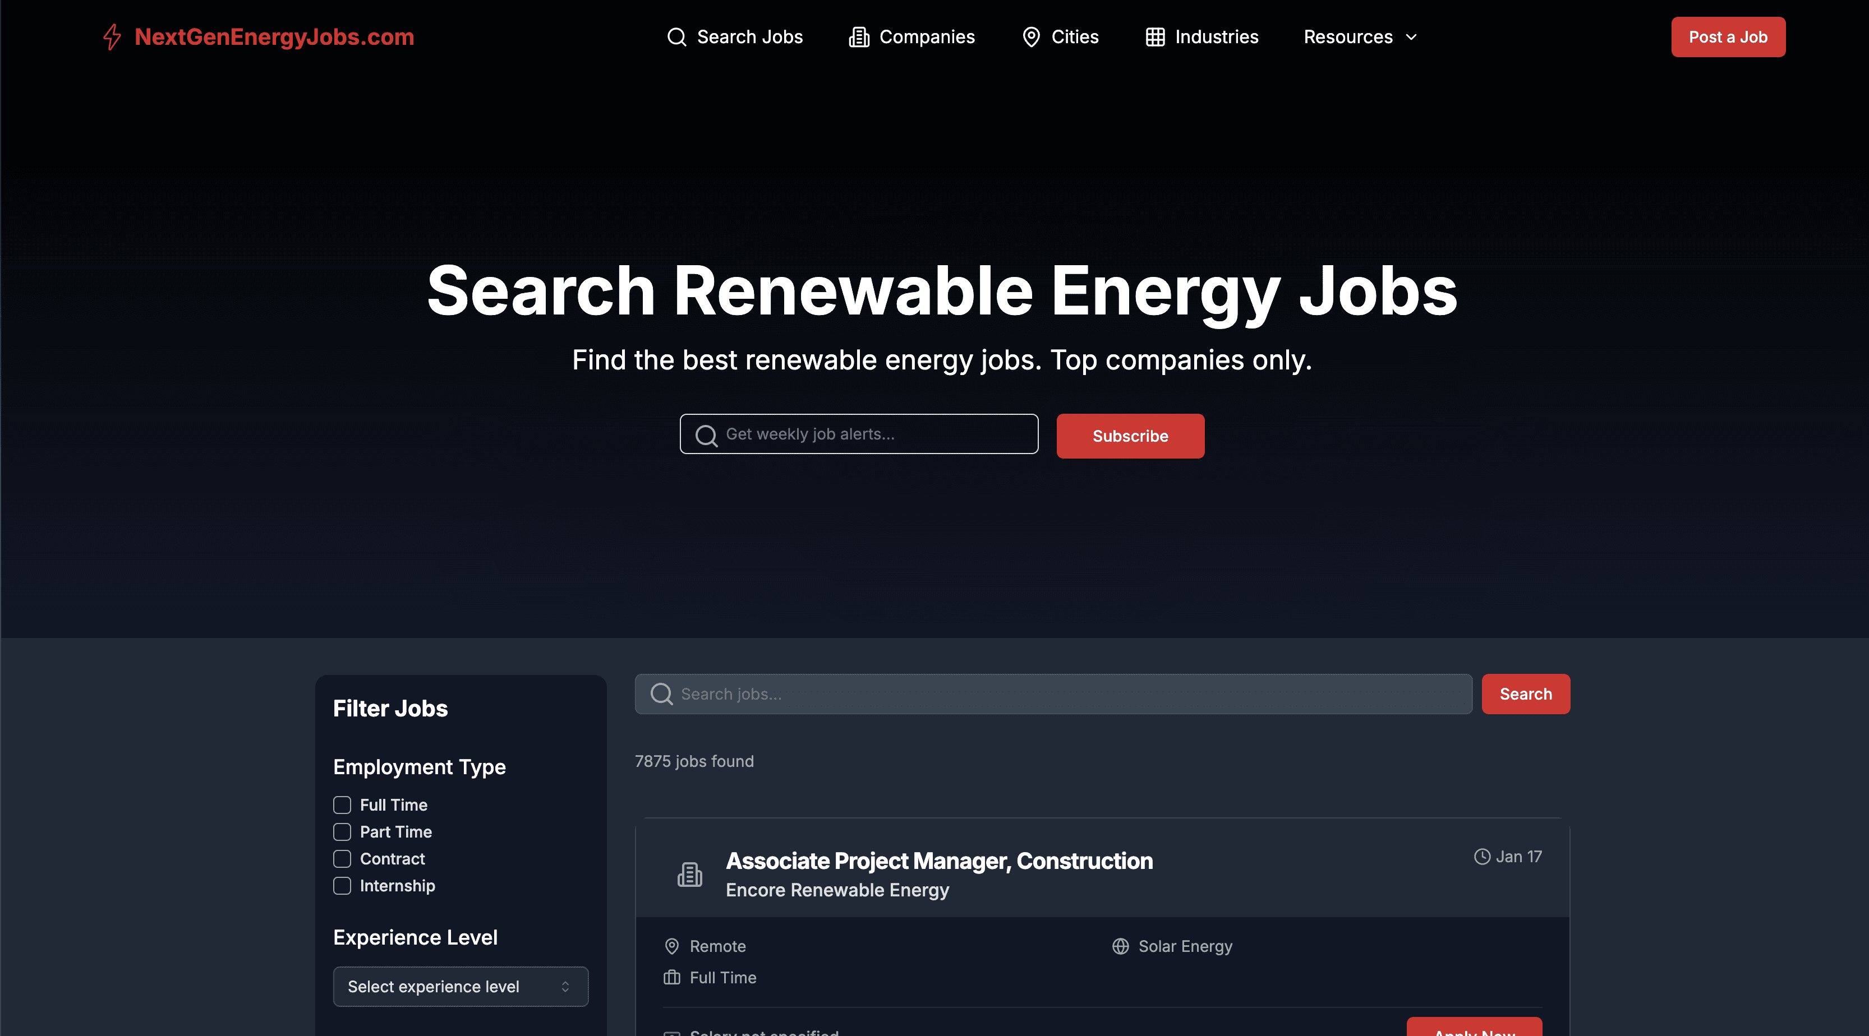The image size is (1869, 1036).
Task: Go to the Companies page
Action: coord(912,37)
